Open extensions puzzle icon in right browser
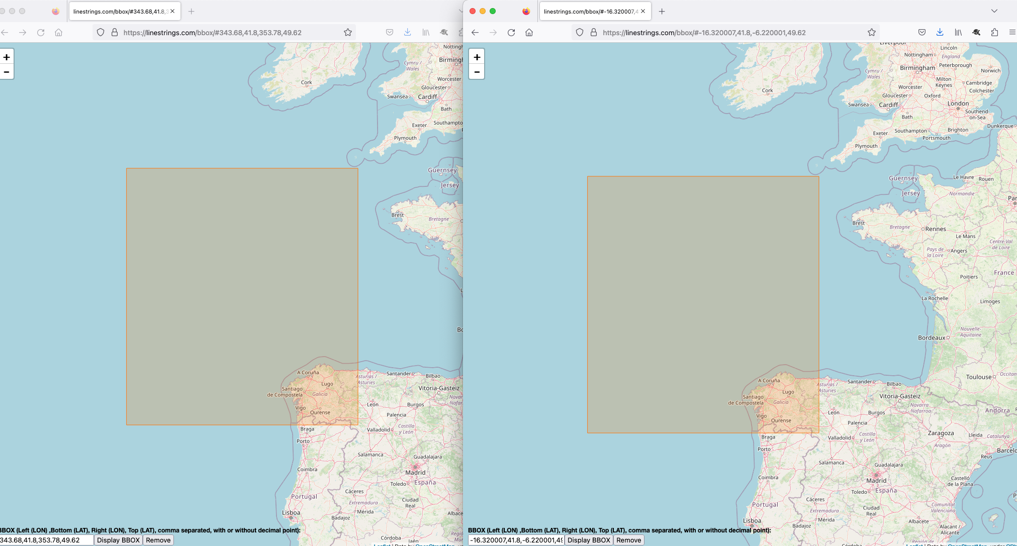1017x546 pixels. [x=994, y=33]
